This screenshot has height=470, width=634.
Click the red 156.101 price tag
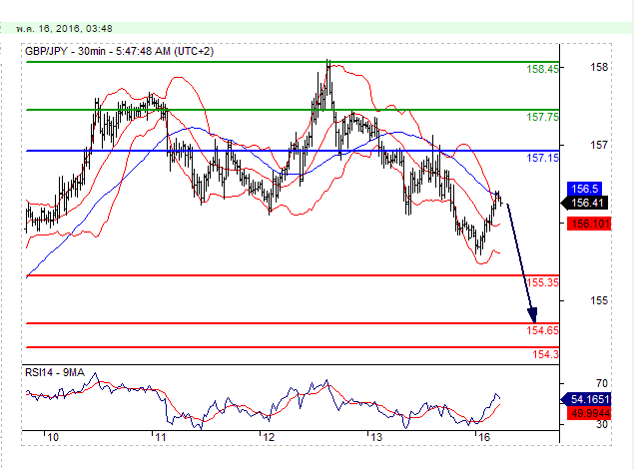click(x=589, y=224)
